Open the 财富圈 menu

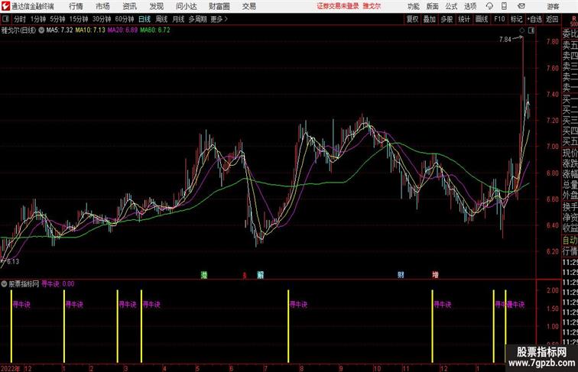pos(219,6)
